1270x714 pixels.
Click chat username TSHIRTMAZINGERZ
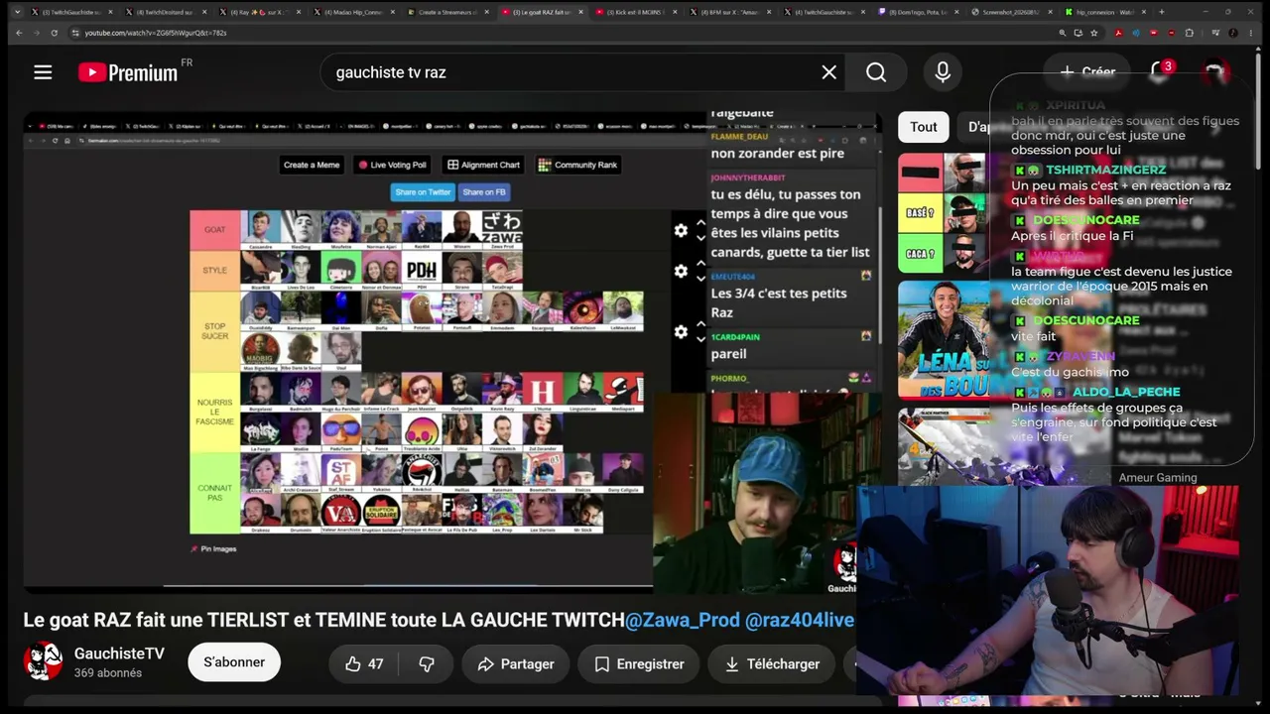point(1106,170)
